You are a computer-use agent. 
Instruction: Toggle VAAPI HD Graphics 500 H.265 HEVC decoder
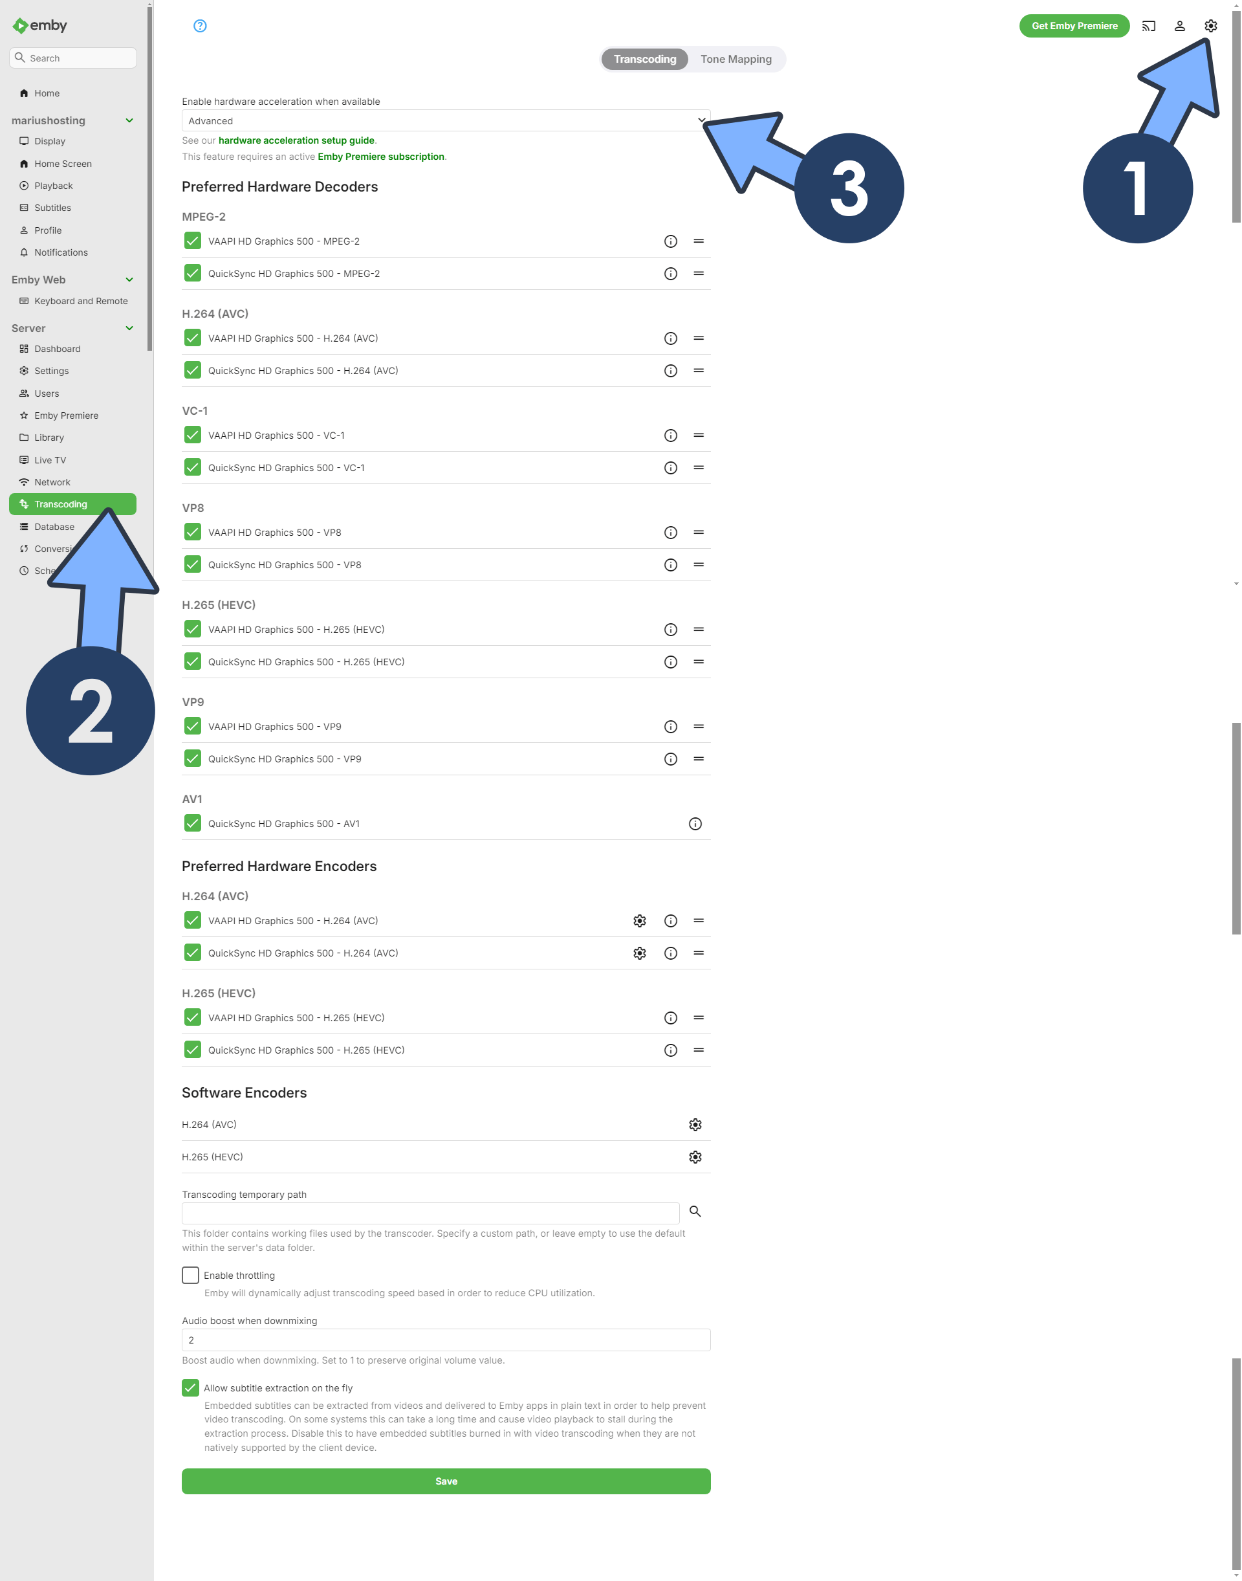191,629
